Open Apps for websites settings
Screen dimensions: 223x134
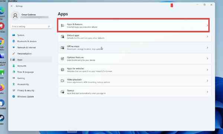coord(135,70)
